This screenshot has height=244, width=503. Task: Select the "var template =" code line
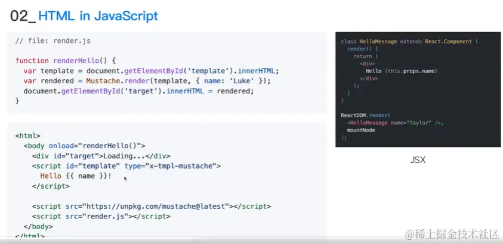tap(152, 71)
